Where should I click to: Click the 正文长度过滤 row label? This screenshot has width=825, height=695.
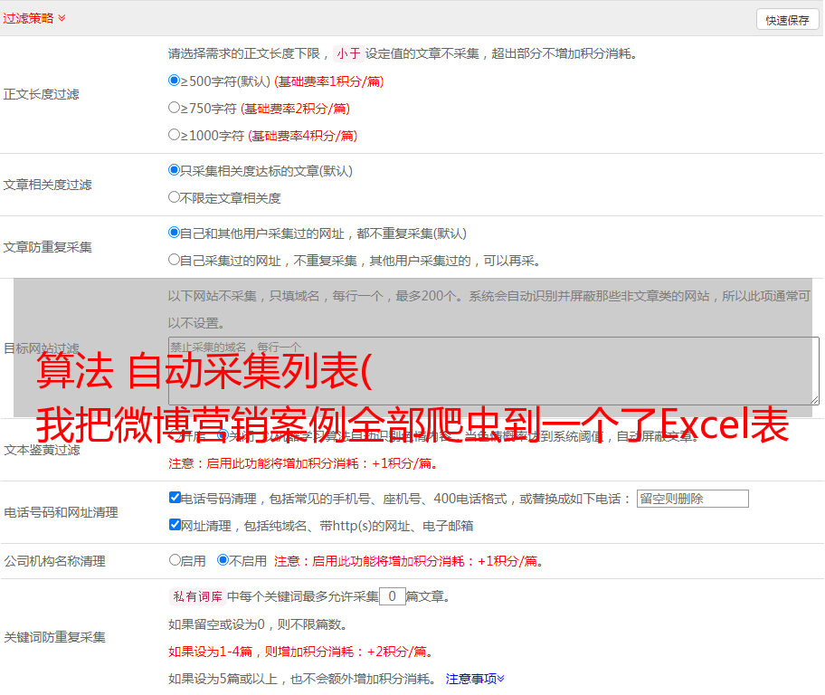tap(42, 94)
